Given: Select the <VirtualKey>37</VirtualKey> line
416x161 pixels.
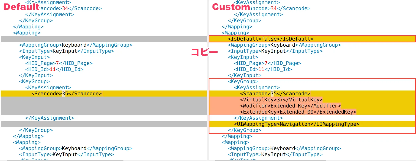Looking at the screenshot, I should (281, 100).
